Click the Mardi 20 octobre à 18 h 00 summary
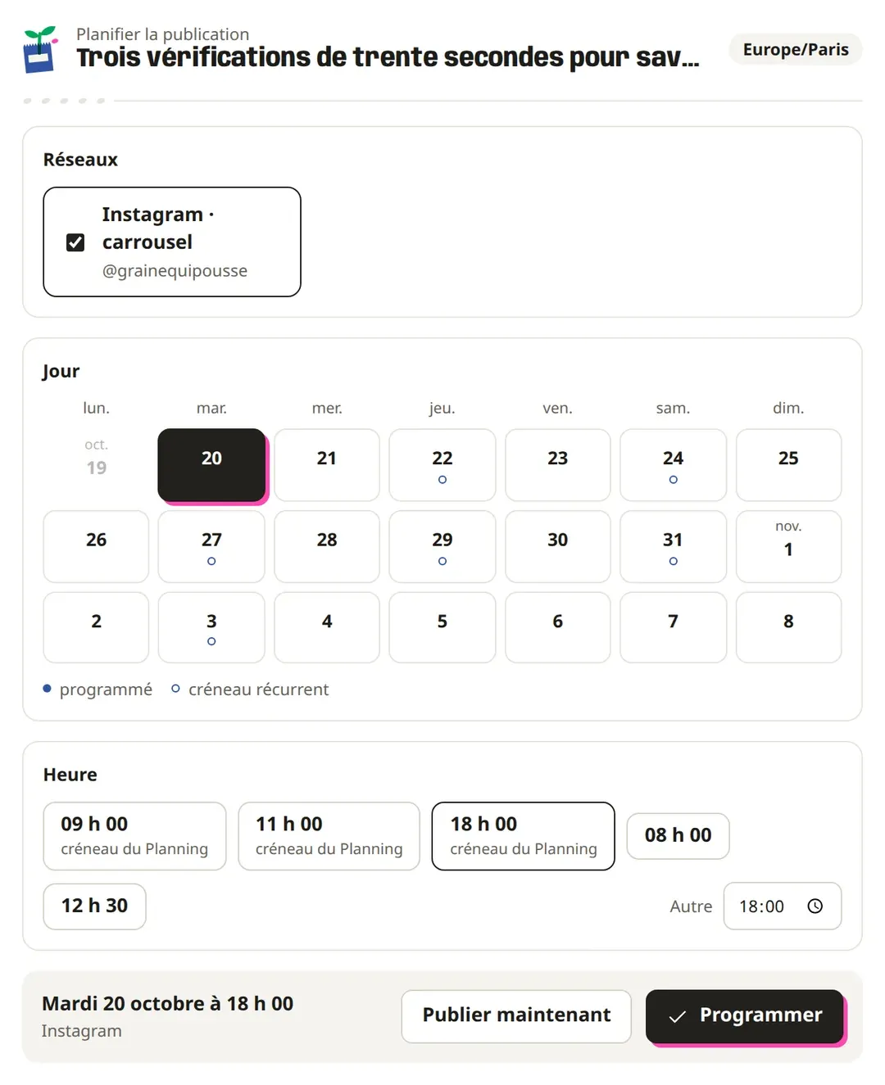This screenshot has width=885, height=1085. pos(167,1003)
